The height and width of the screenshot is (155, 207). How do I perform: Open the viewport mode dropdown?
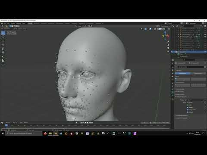point(6,29)
